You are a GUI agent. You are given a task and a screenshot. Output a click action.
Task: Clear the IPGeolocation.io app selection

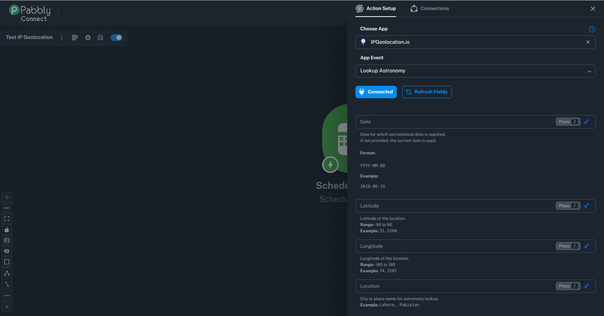(x=588, y=42)
